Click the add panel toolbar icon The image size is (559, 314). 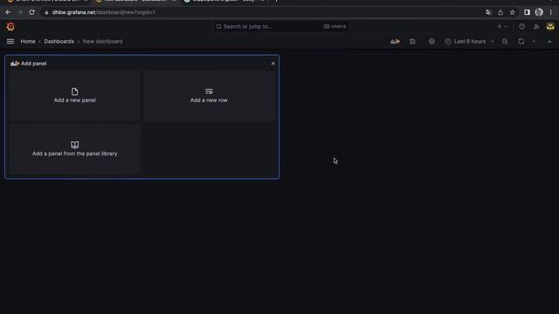pyautogui.click(x=395, y=41)
